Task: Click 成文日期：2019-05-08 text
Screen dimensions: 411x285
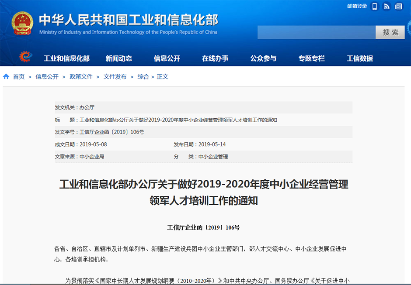Action: tap(81, 144)
